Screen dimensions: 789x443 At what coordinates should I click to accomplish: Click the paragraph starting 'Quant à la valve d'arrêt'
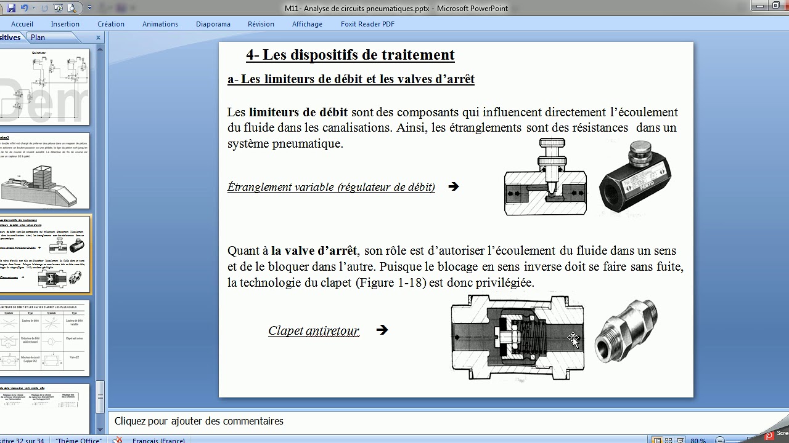click(456, 266)
